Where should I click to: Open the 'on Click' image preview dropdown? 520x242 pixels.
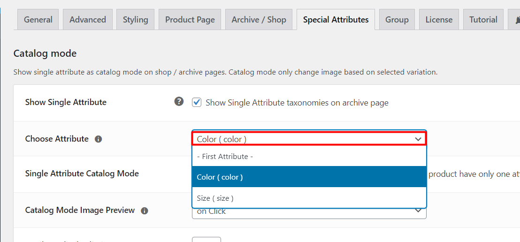pos(309,213)
